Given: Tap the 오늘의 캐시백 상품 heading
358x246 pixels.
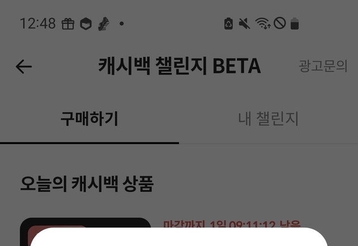Looking at the screenshot, I should point(87,184).
